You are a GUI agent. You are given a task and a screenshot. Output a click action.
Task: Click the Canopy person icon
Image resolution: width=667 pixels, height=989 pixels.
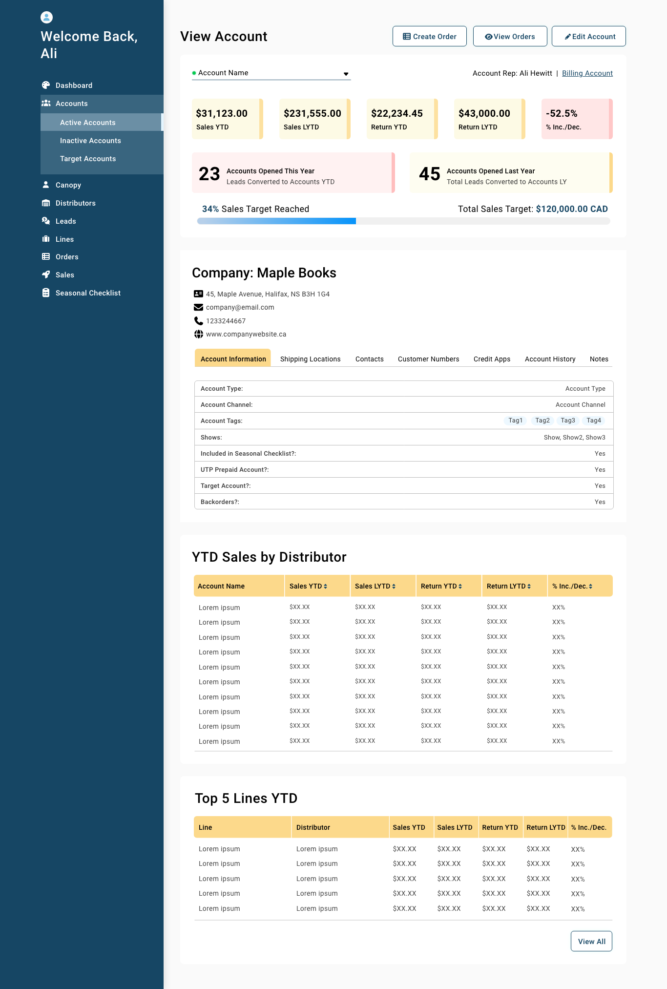pos(46,185)
